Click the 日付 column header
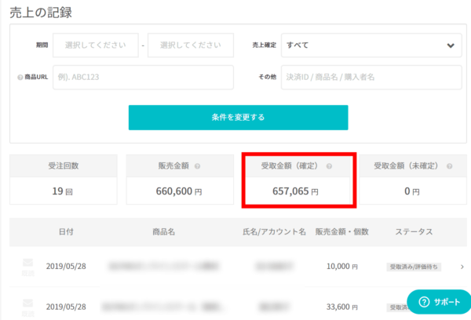 (66, 231)
